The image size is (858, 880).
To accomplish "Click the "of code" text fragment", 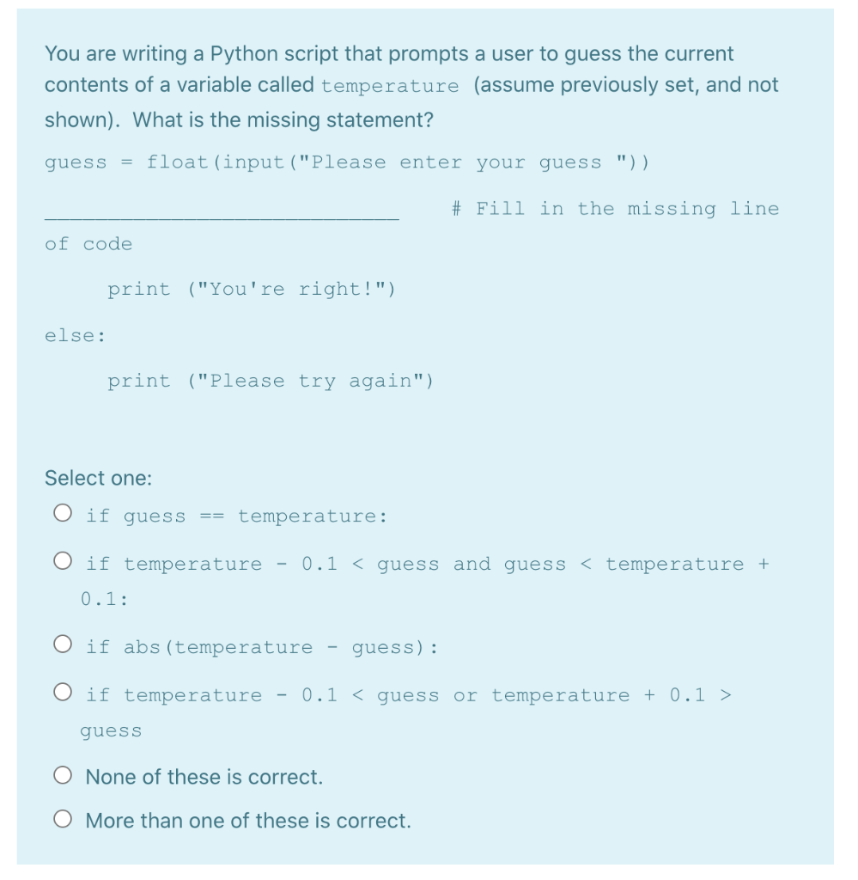I will pyautogui.click(x=88, y=244).
